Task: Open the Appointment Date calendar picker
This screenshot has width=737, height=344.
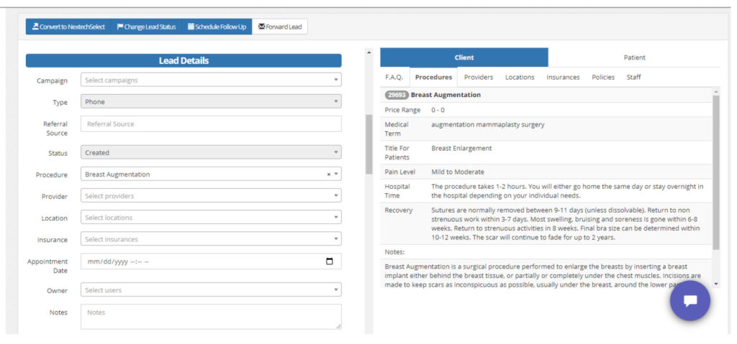Action: [x=330, y=261]
